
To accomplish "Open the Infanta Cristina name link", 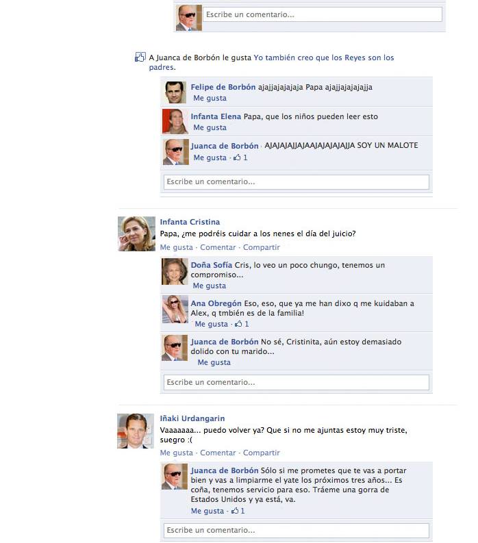I will point(190,222).
